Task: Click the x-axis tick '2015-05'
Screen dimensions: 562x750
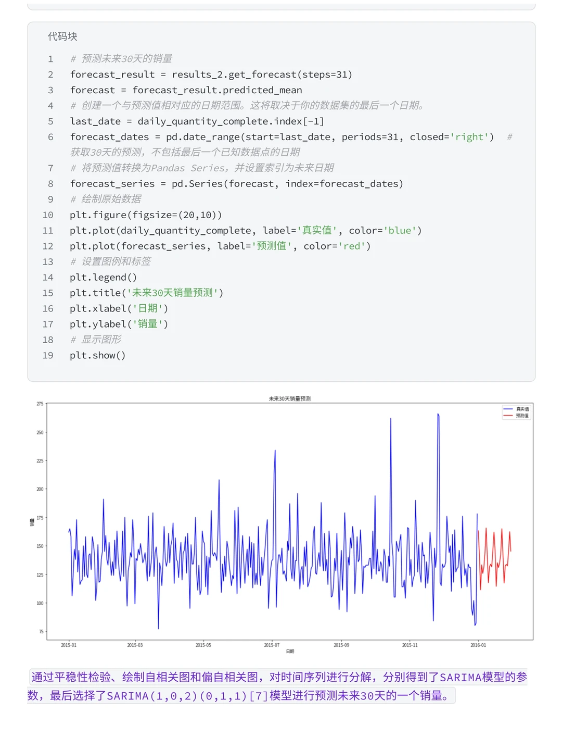Action: [203, 645]
